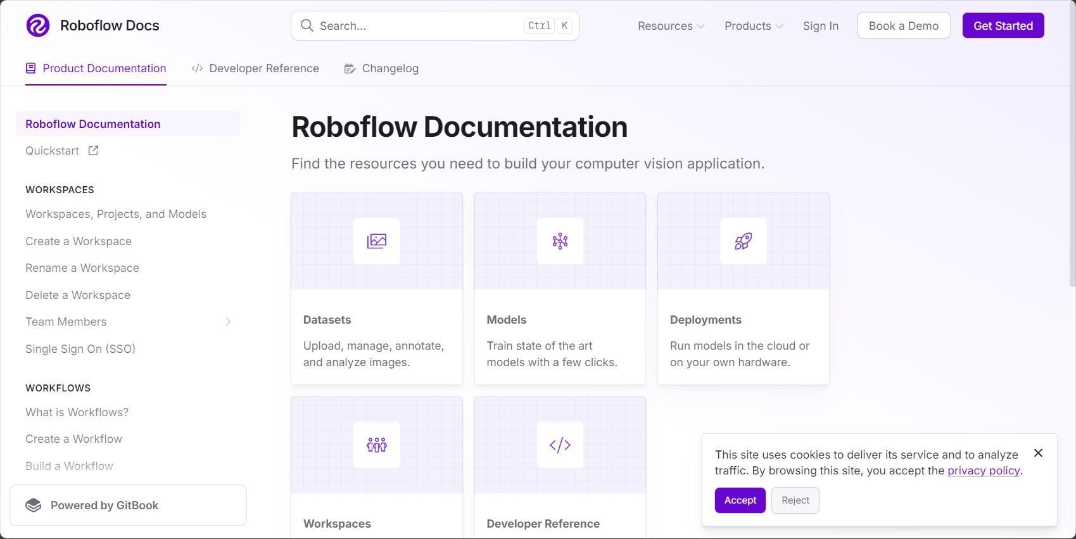Click the WORKSPACES section heading

pyautogui.click(x=60, y=190)
